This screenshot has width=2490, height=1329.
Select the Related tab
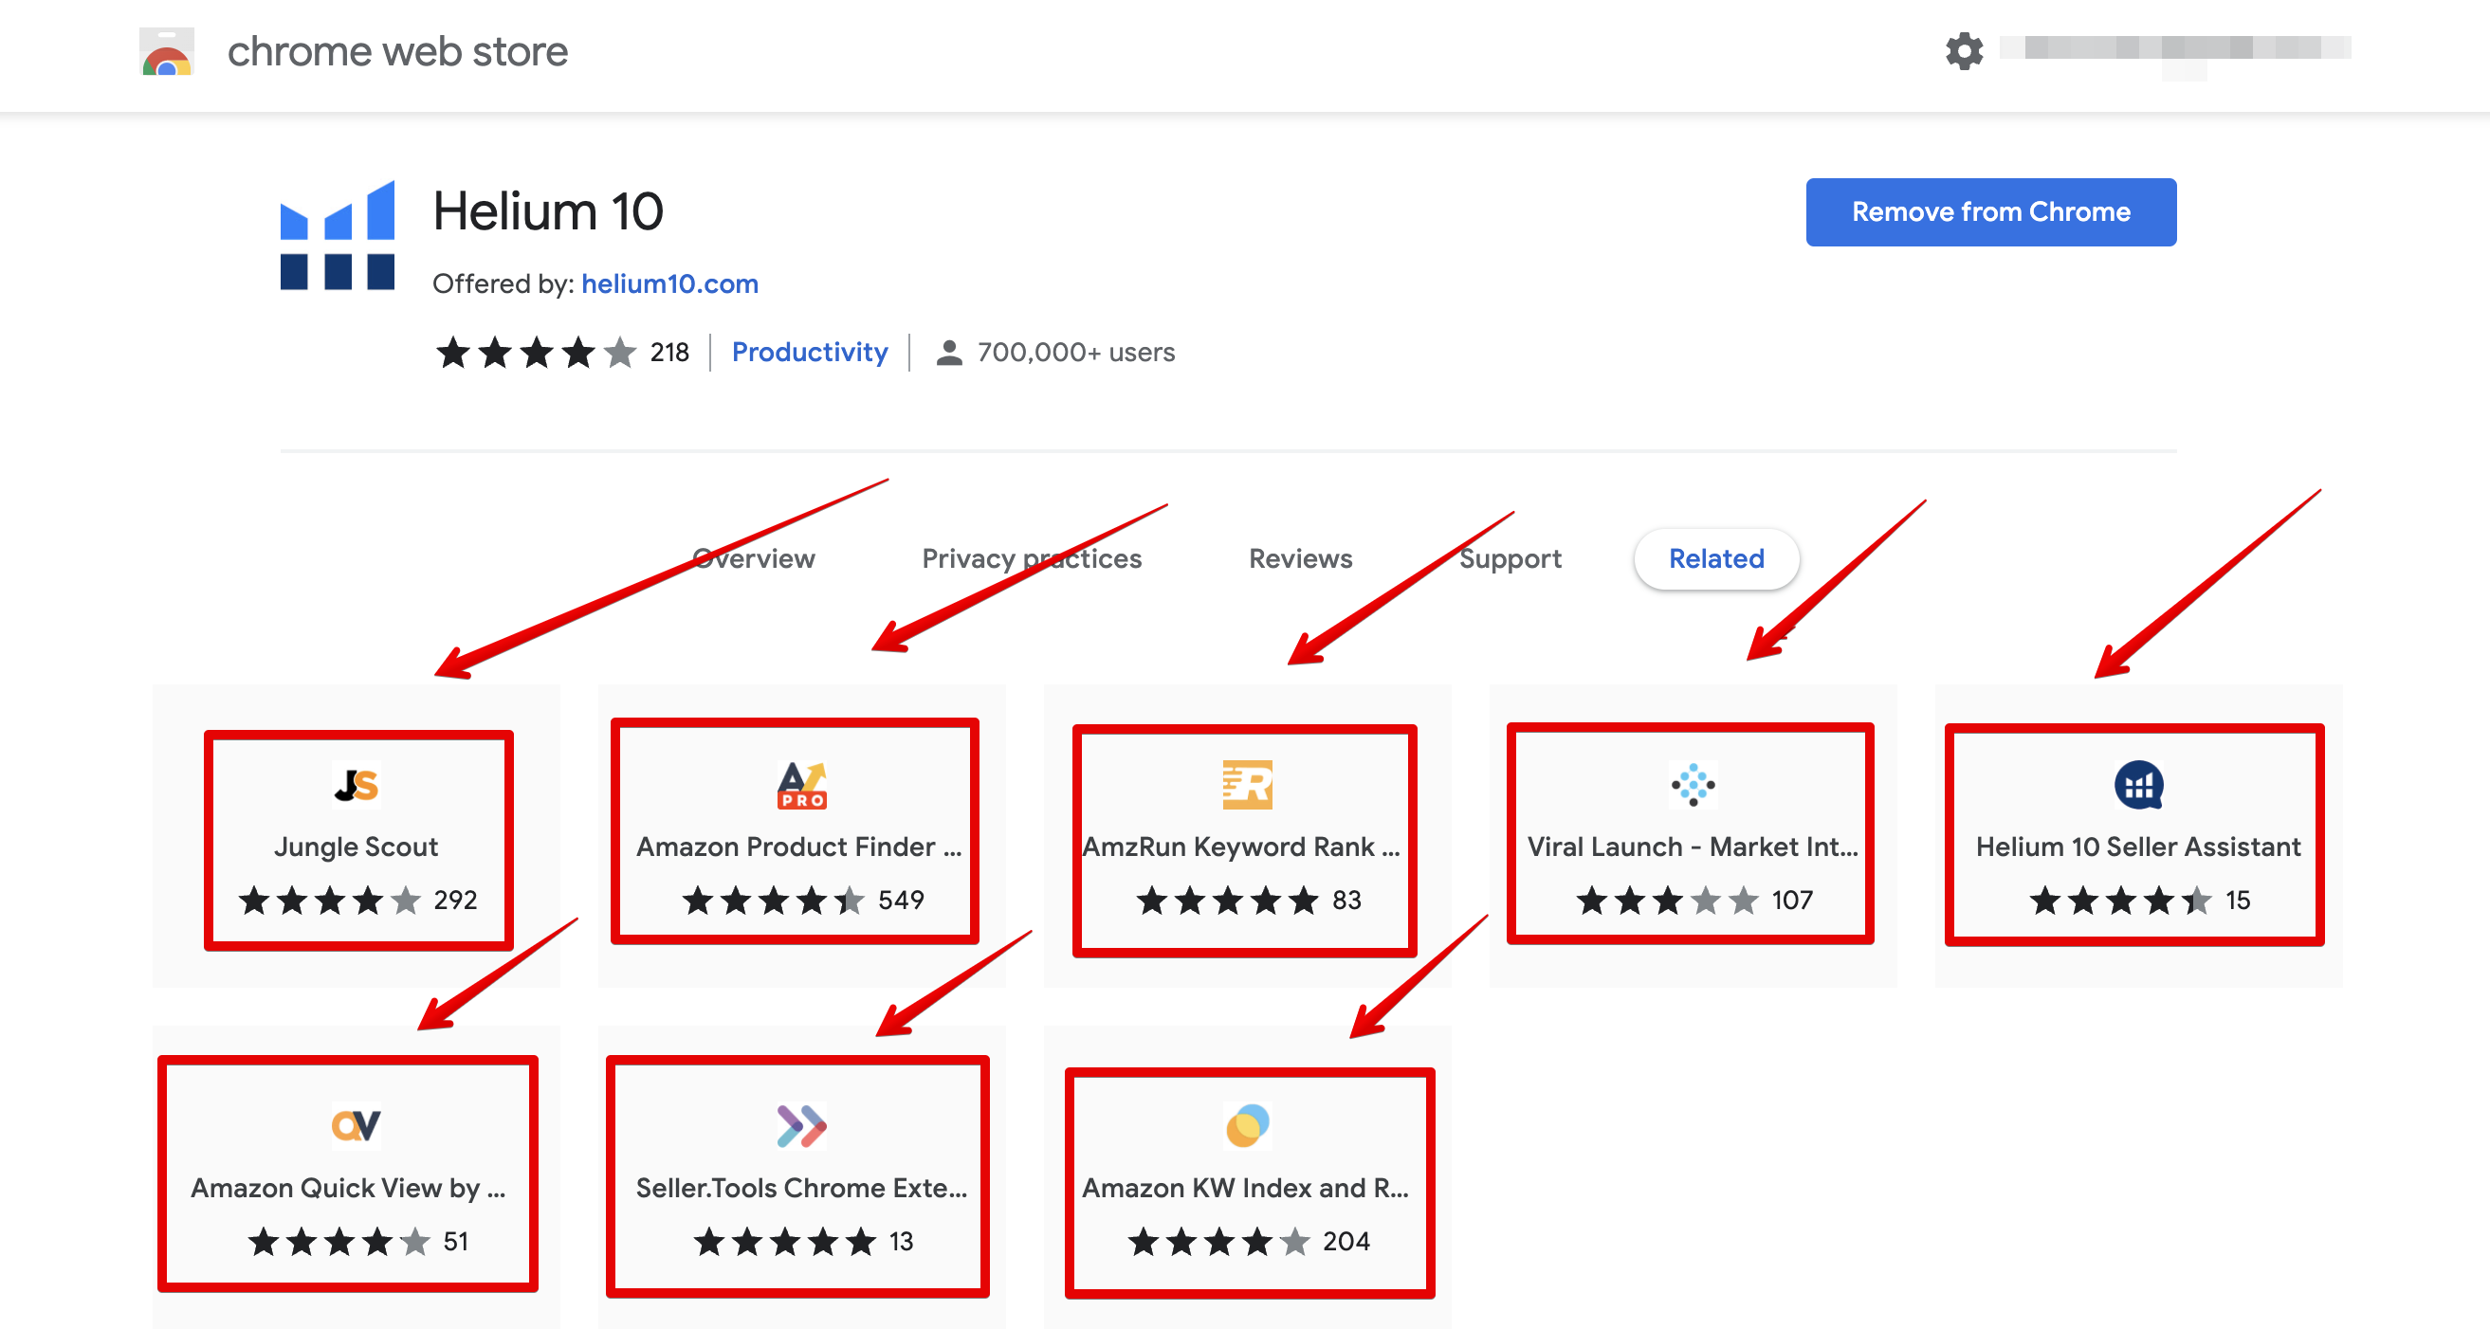click(x=1715, y=558)
